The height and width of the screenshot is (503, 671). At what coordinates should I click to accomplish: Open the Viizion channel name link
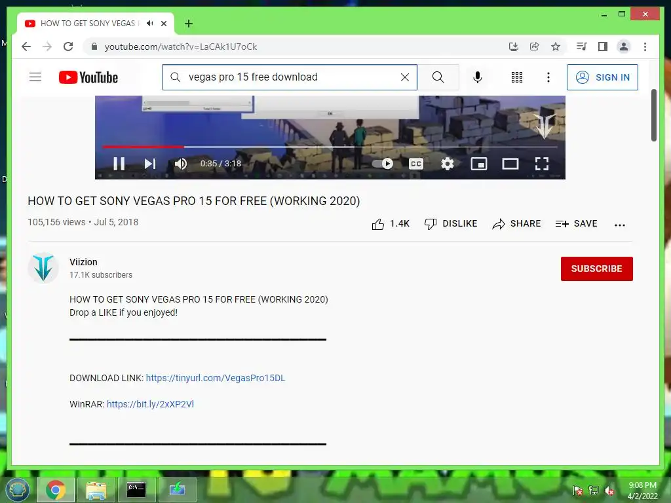[83, 262]
